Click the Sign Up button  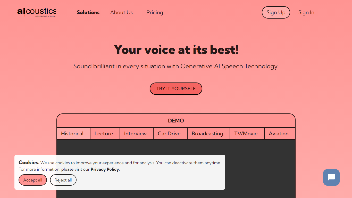tap(276, 12)
